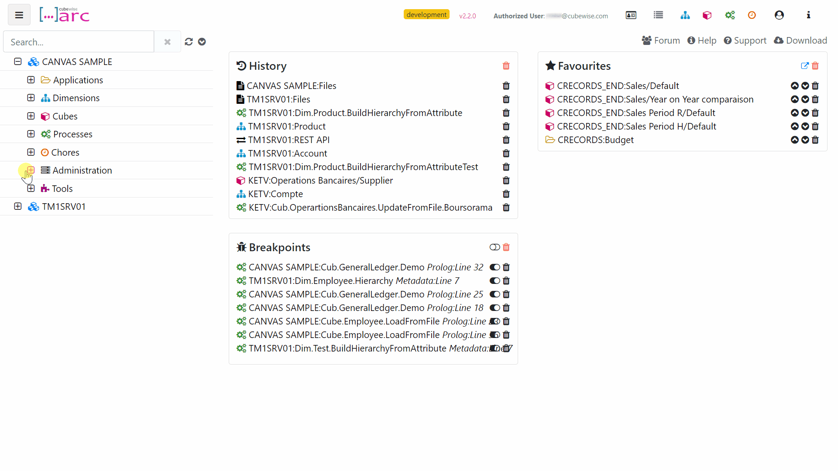Expand the TM1SRV01 server node

(17, 206)
